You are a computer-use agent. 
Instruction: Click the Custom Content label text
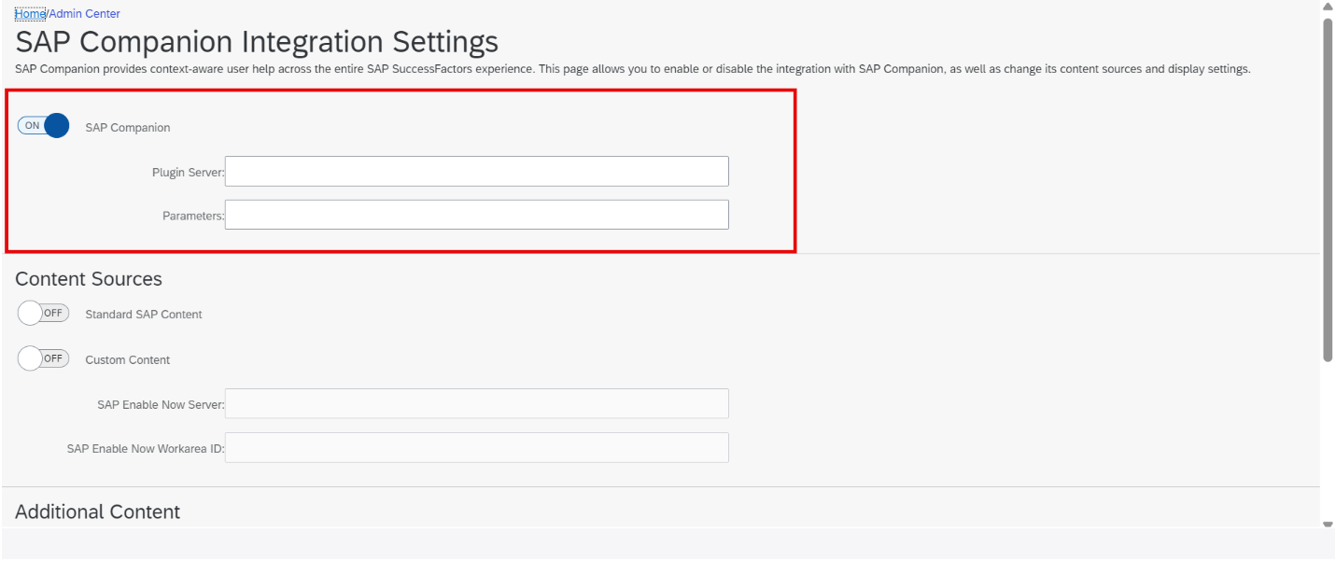(128, 359)
